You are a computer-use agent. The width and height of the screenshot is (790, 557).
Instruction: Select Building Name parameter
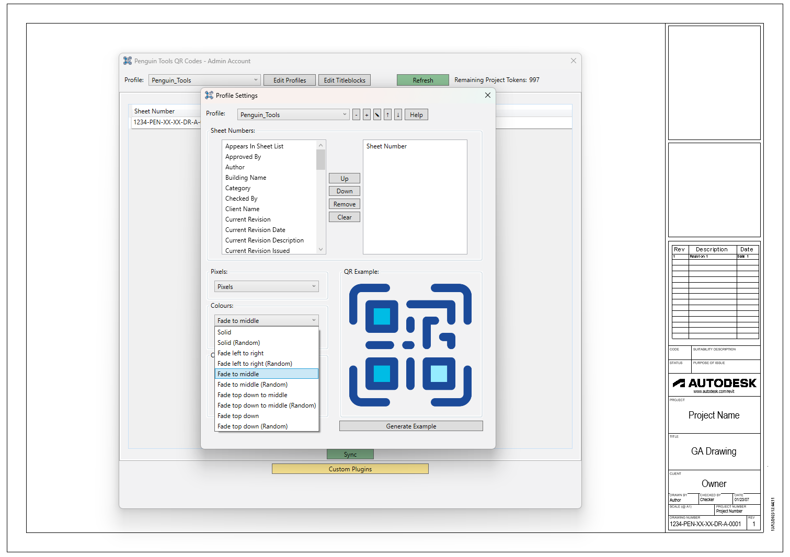[269, 178]
